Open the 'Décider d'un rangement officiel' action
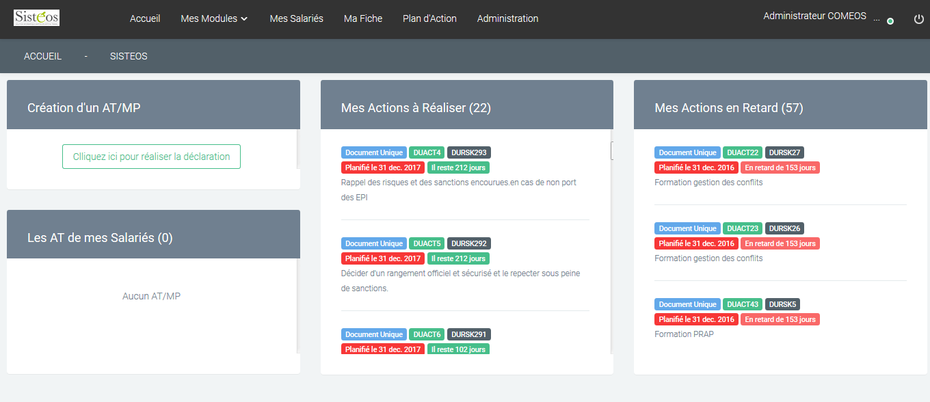Image resolution: width=930 pixels, height=402 pixels. click(x=460, y=281)
